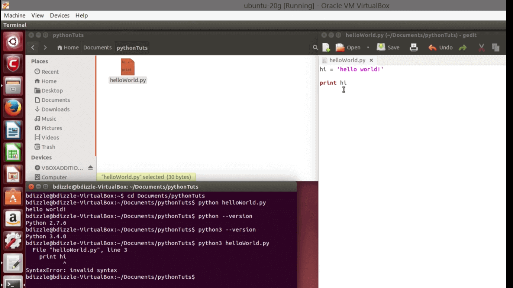This screenshot has width=513, height=288.
Task: Open LibreOffice Calc from the dock
Action: pyautogui.click(x=13, y=152)
